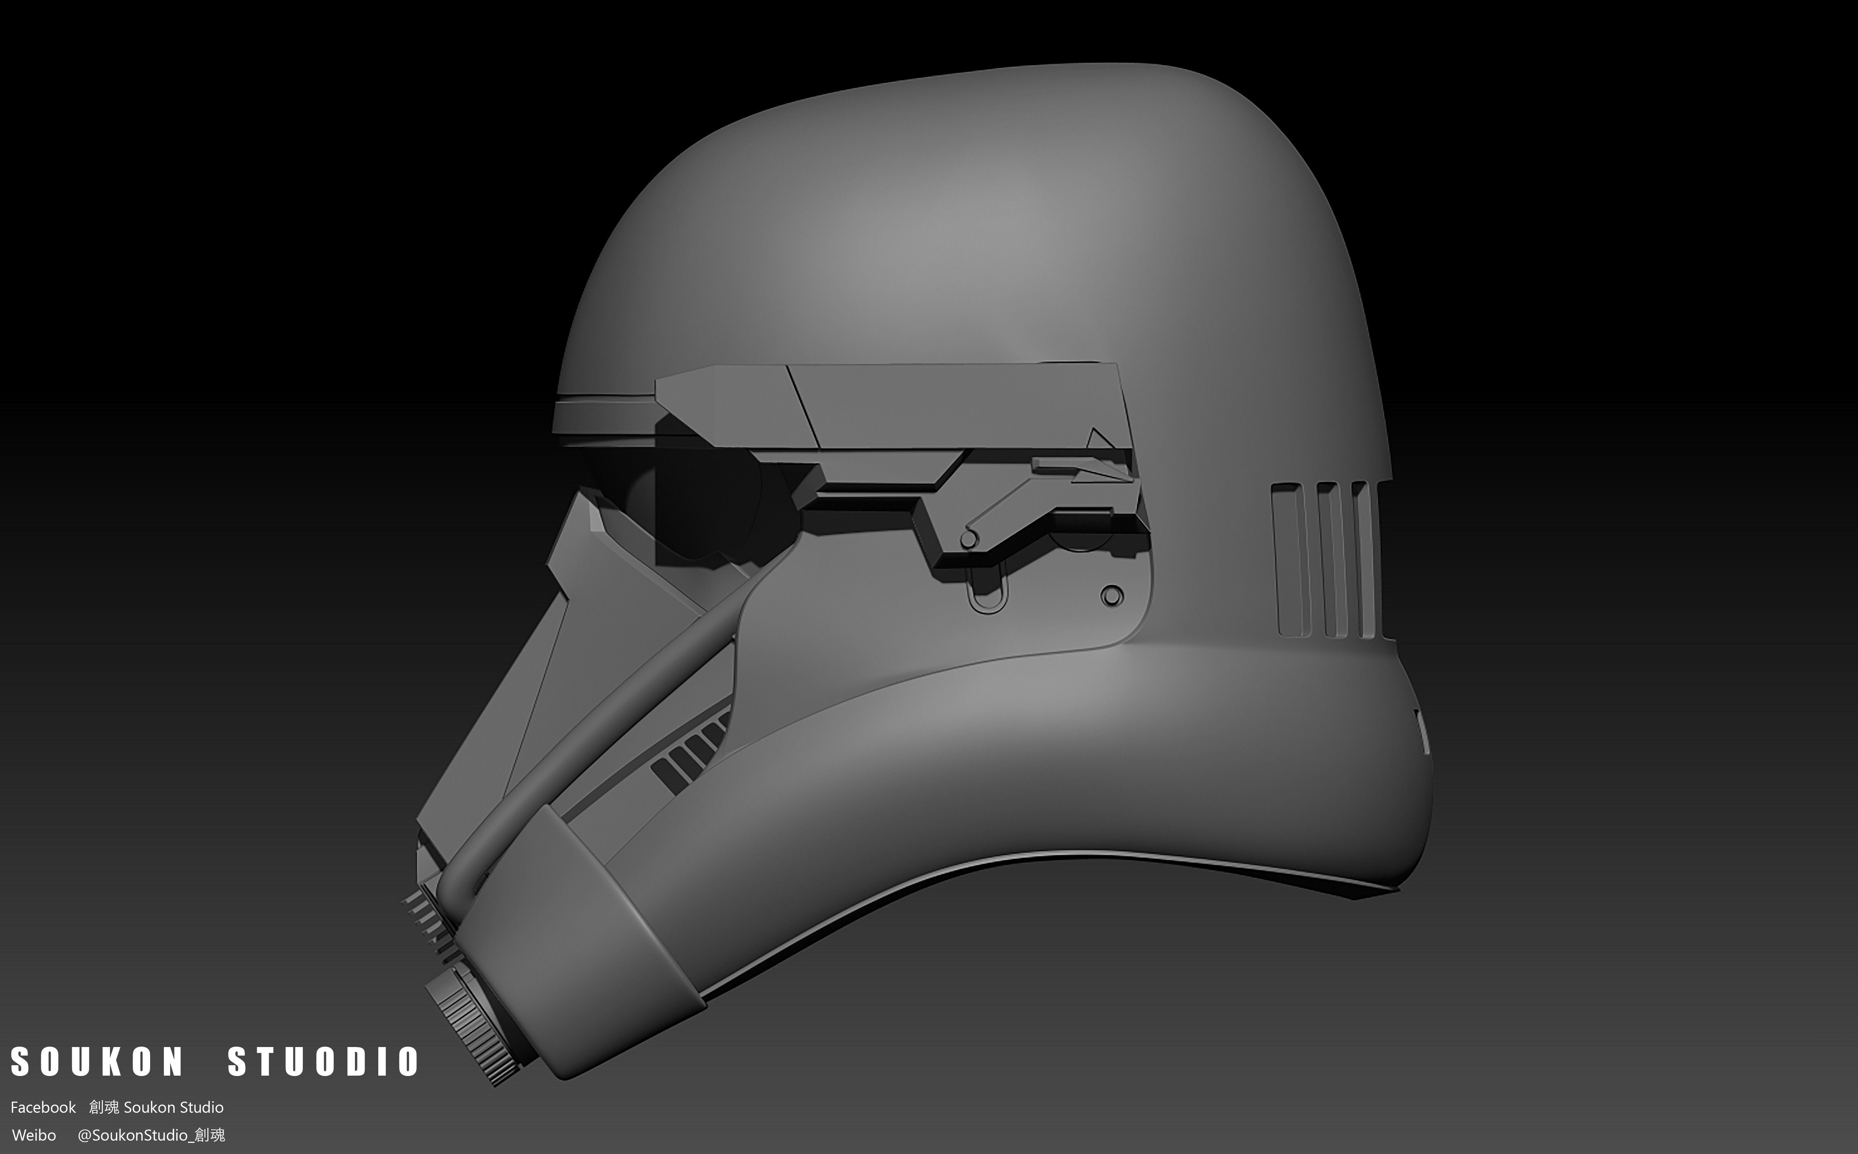Click the '@SoukonStudio_創魂' Weibo handle

pos(151,1135)
